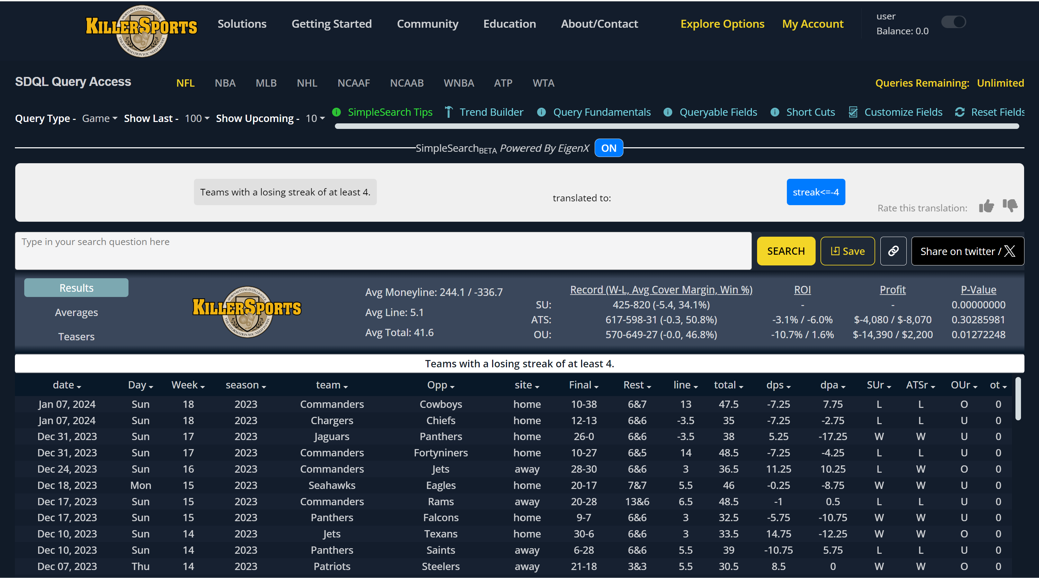This screenshot has width=1039, height=578.
Task: Switch to the Averages tab
Action: pos(76,313)
